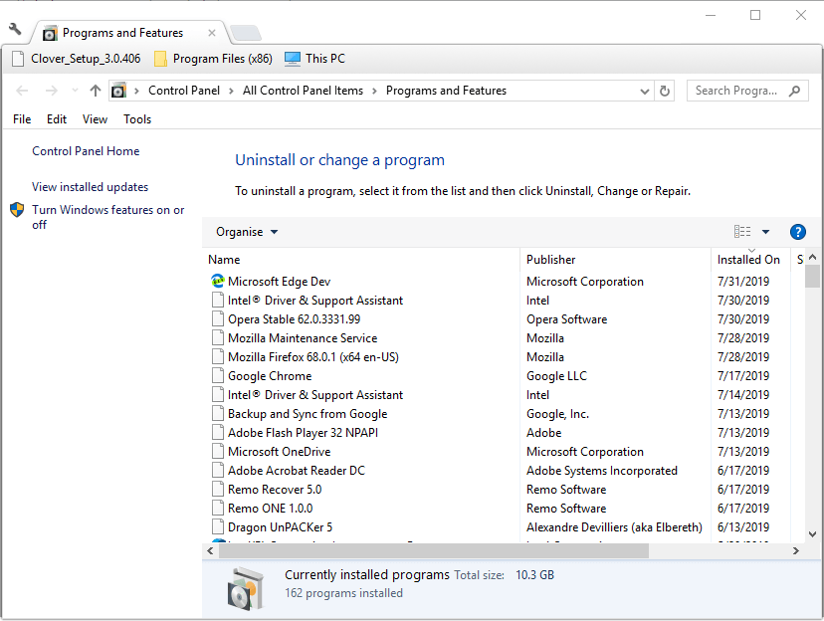The height and width of the screenshot is (621, 824).
Task: Click the horizontal scrollbar thumb
Action: click(x=434, y=550)
